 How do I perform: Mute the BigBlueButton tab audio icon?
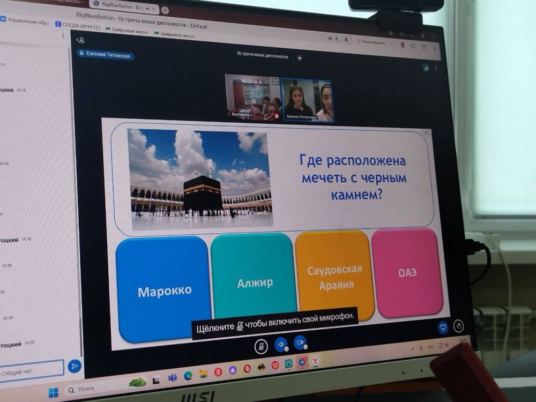pyautogui.click(x=148, y=8)
